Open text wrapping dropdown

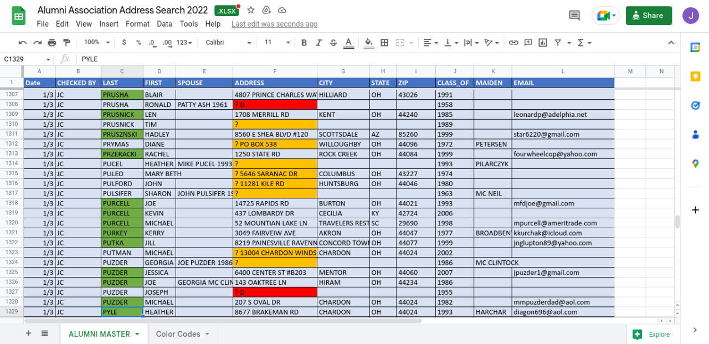[x=471, y=43]
